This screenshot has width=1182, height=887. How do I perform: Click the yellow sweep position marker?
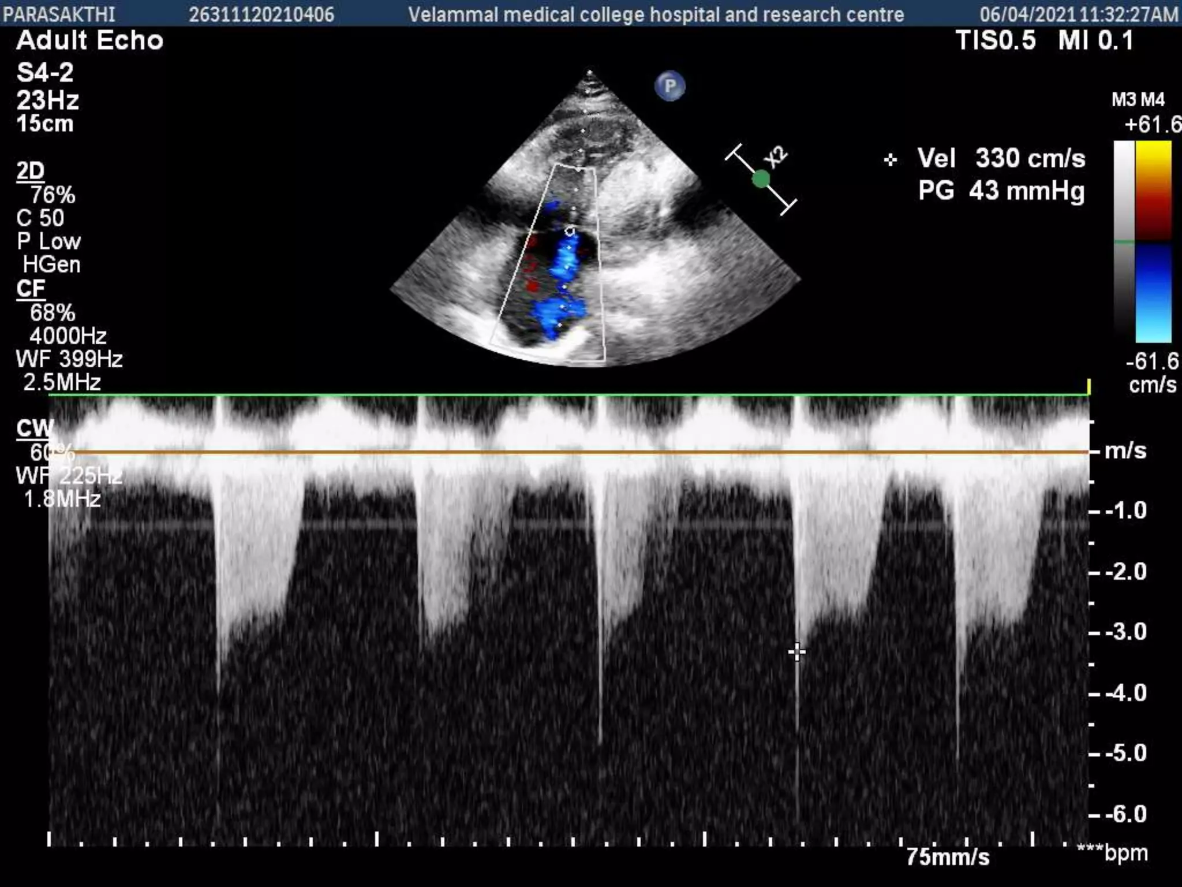1089,386
